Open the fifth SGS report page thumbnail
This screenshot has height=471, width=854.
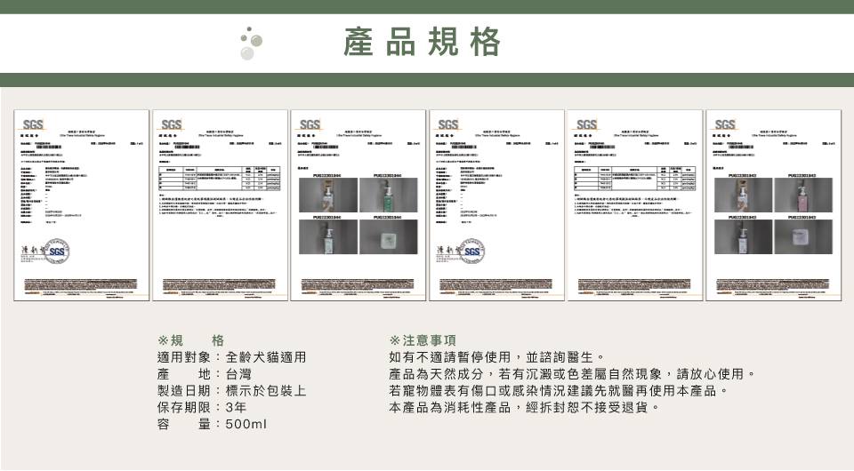click(x=635, y=205)
